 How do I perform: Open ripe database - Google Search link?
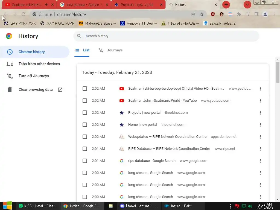pyautogui.click(x=152, y=161)
